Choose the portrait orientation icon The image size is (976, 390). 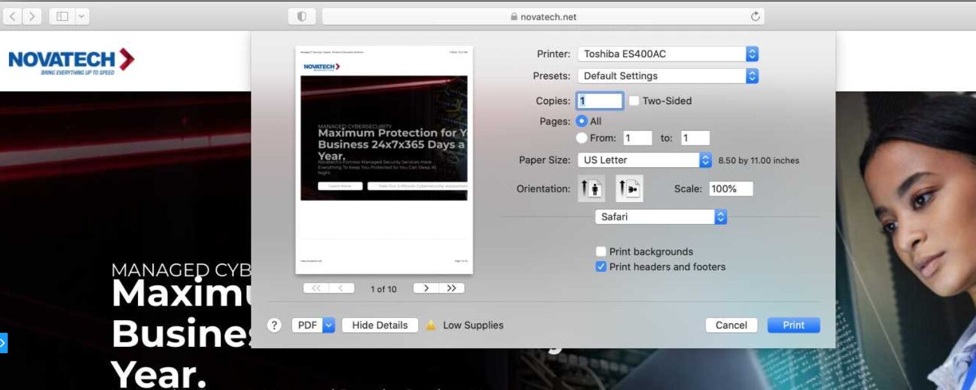click(592, 189)
